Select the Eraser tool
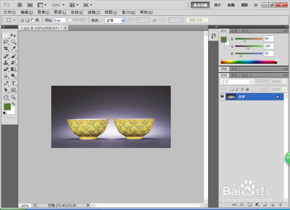Image resolution: width=290 pixels, height=210 pixels. tap(6, 69)
